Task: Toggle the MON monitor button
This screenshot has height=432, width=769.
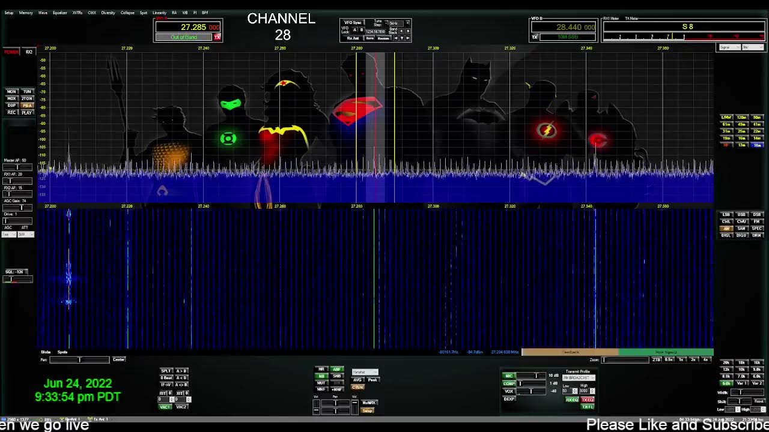Action: (x=11, y=92)
